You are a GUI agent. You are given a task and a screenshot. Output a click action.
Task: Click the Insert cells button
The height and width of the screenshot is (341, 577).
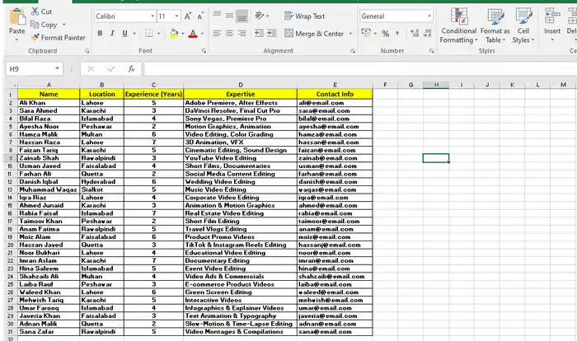(x=552, y=25)
